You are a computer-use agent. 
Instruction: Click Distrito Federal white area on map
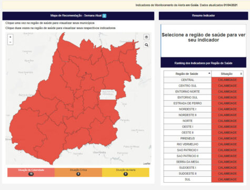[x=108, y=94]
